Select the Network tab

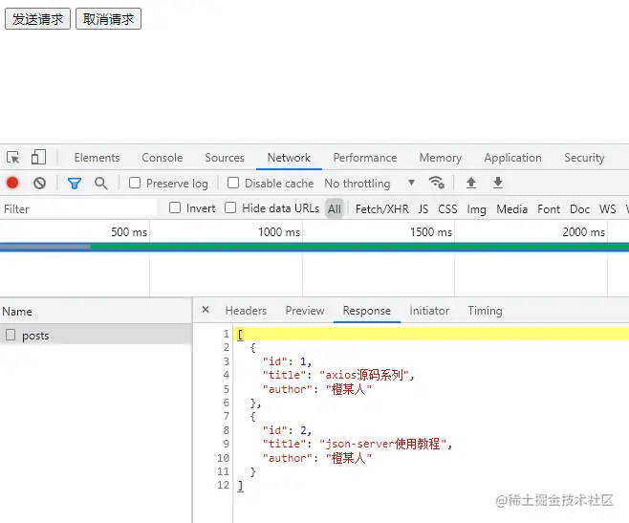coord(289,158)
